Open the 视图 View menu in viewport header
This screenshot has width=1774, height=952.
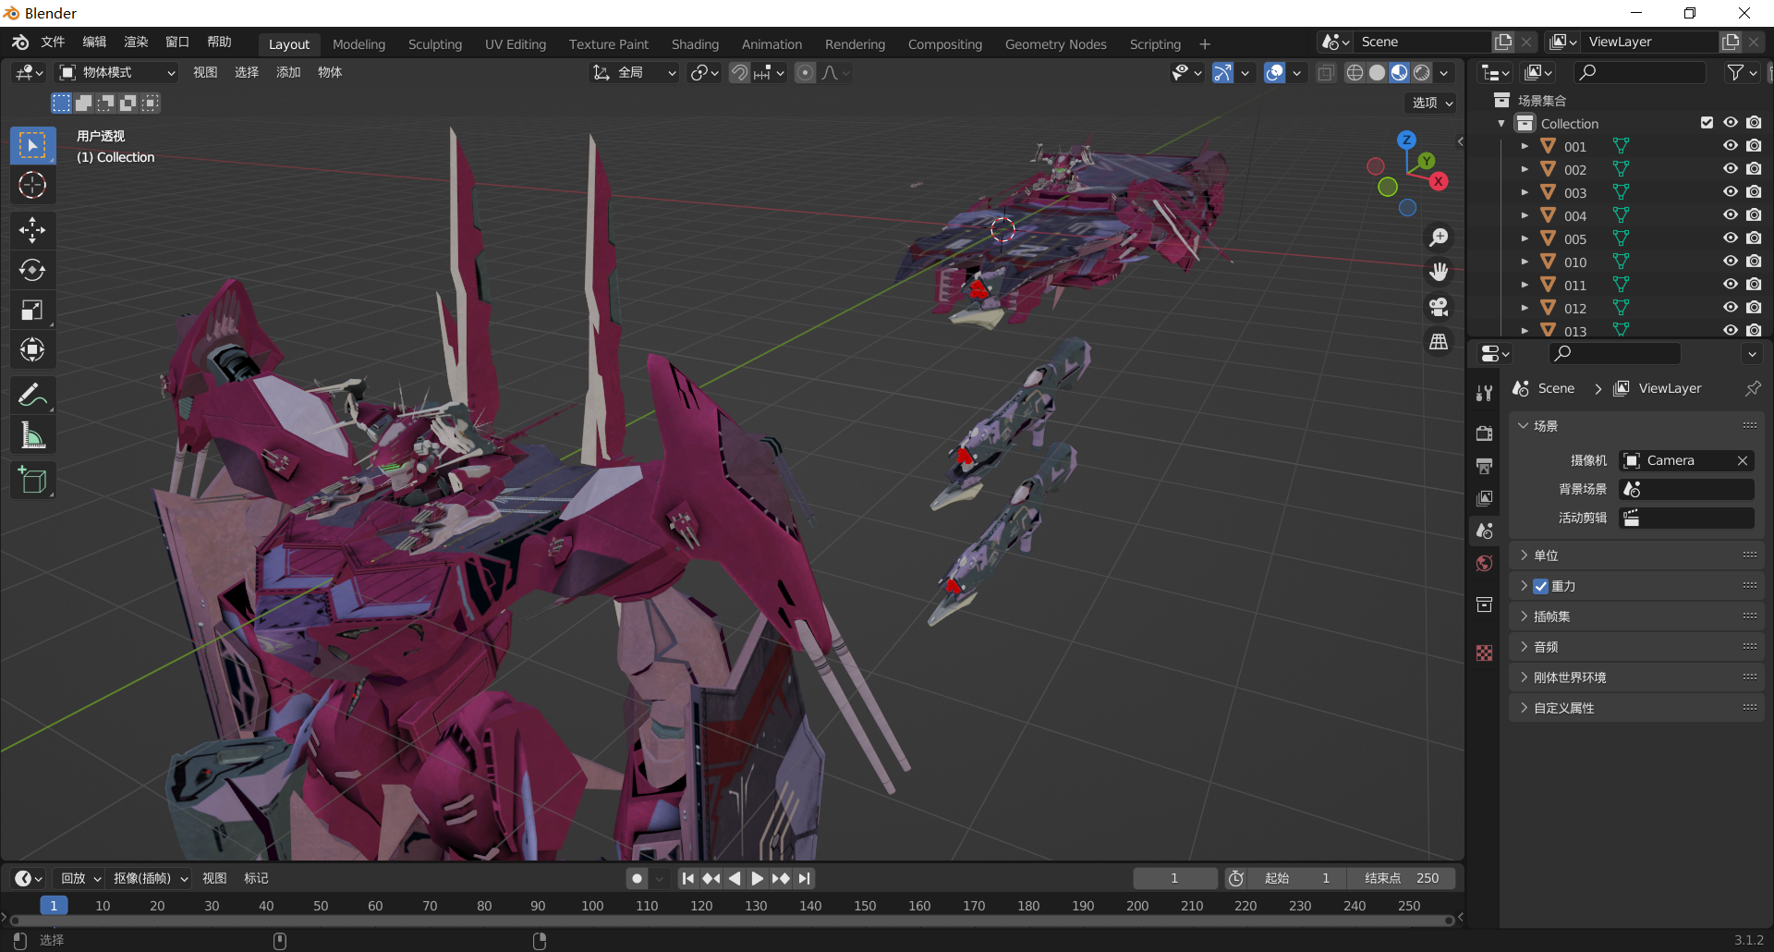coord(205,72)
